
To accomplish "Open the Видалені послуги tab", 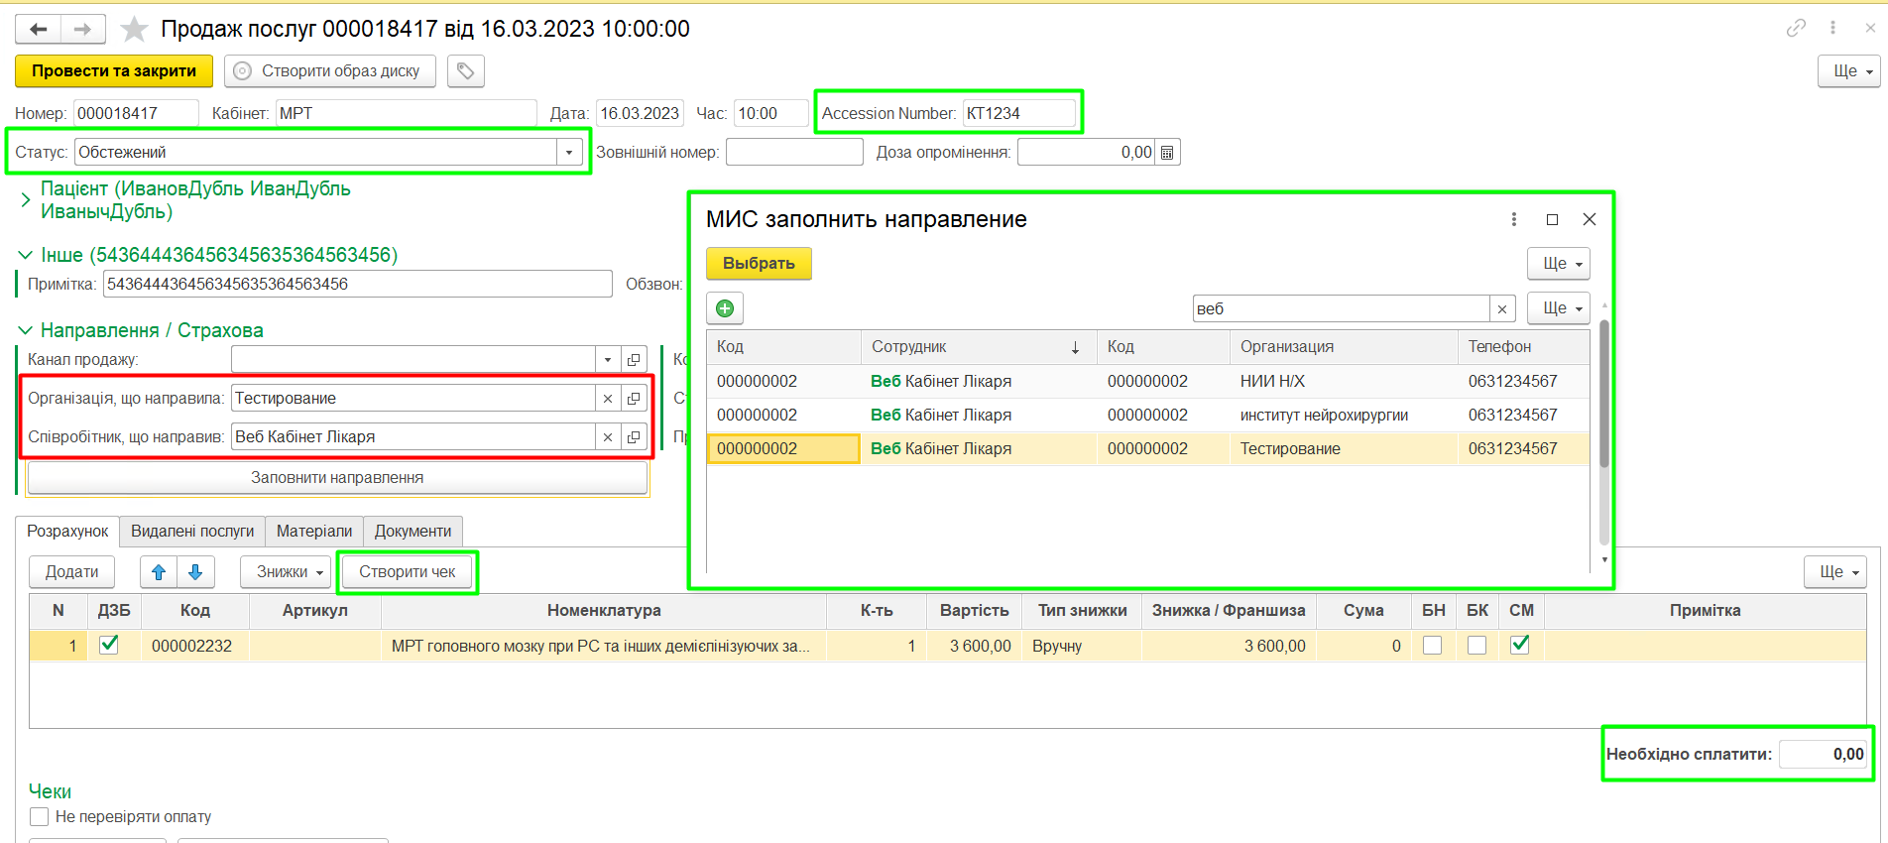I will click(x=192, y=532).
